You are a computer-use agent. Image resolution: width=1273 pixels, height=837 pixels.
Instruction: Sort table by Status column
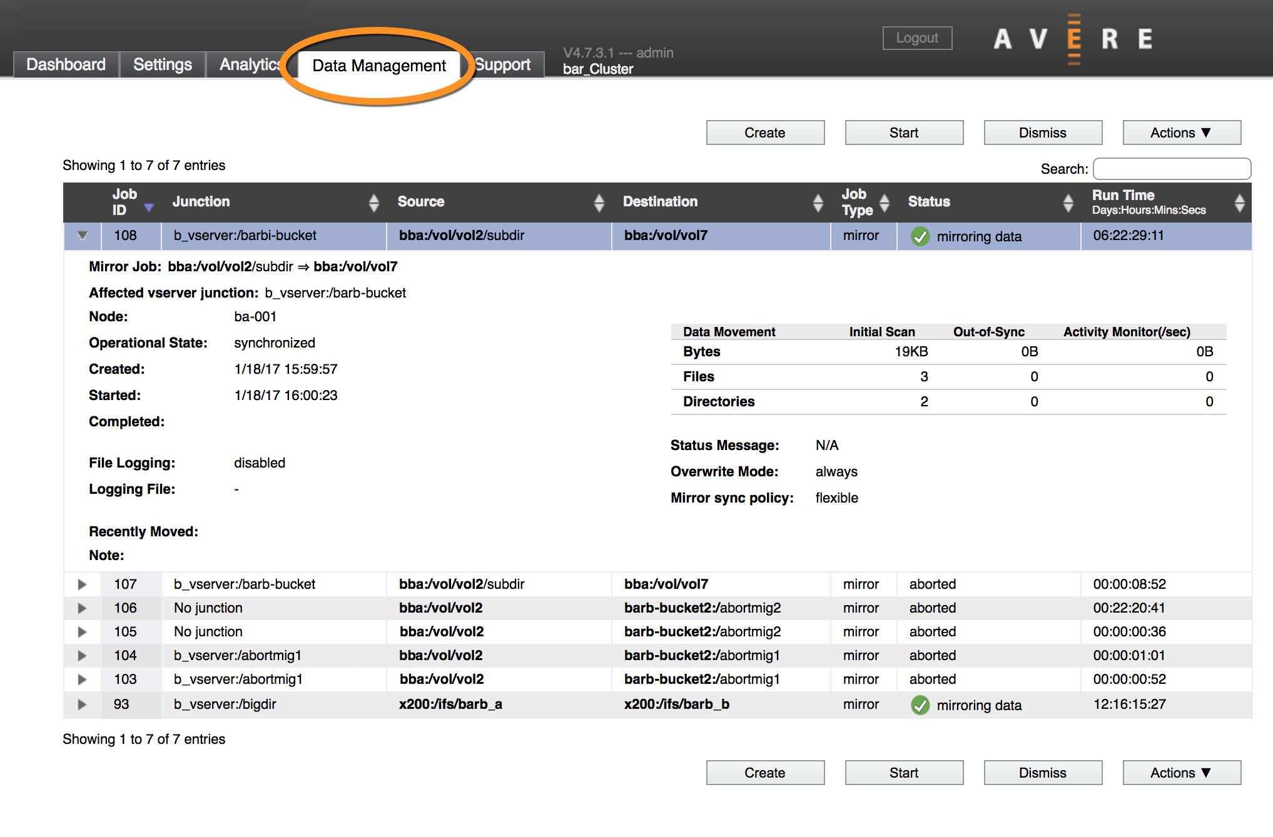(1068, 203)
